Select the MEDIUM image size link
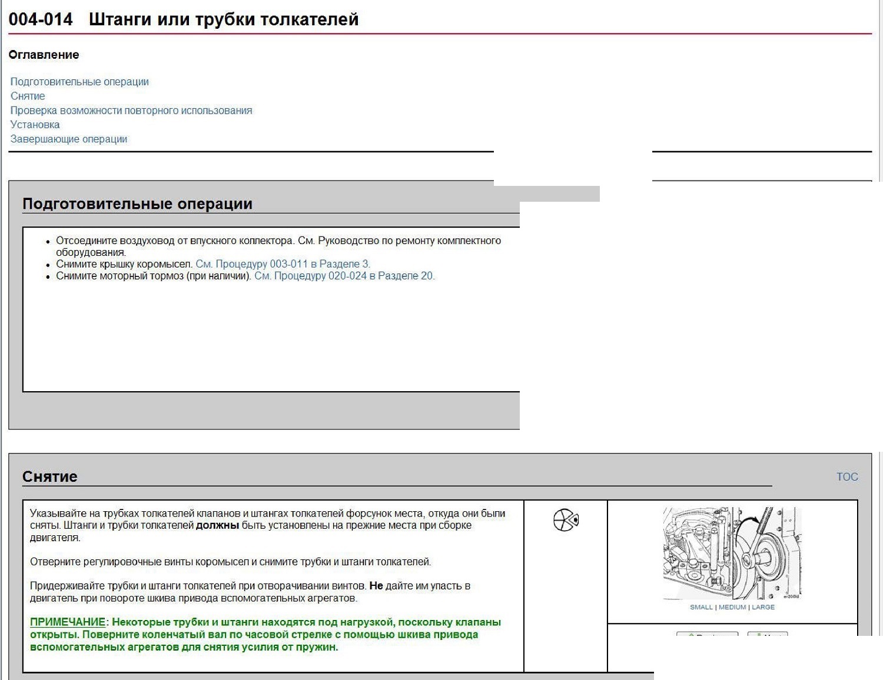The width and height of the screenshot is (883, 680). click(732, 607)
